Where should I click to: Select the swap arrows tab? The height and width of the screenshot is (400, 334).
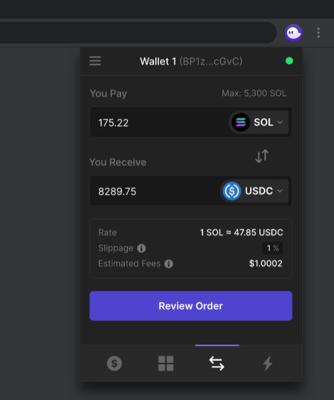click(x=217, y=363)
